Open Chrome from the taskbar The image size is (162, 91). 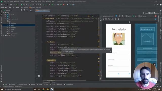click(x=43, y=89)
